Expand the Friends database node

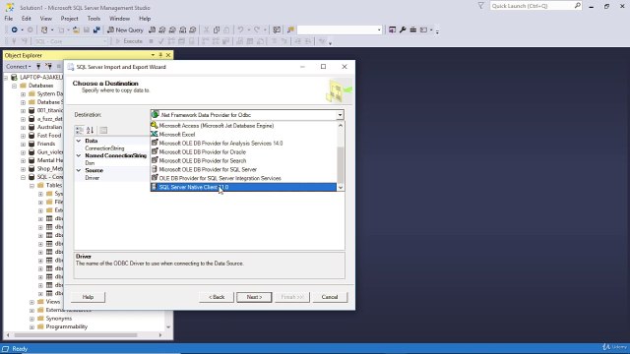[23, 145]
